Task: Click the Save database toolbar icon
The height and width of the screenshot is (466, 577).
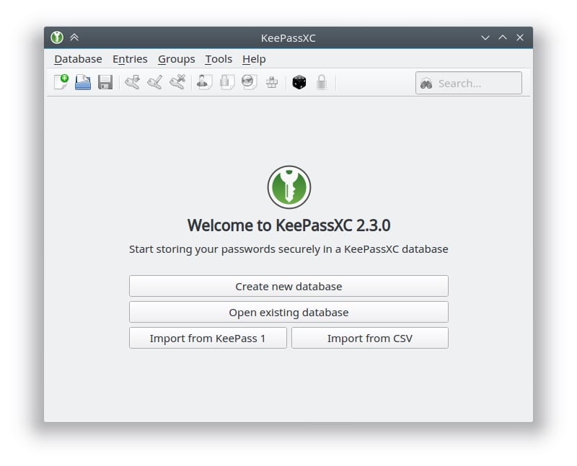Action: [x=105, y=82]
